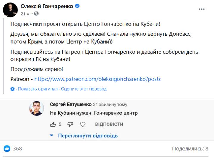Open commenter name Сергей Евтушенко

point(70,105)
